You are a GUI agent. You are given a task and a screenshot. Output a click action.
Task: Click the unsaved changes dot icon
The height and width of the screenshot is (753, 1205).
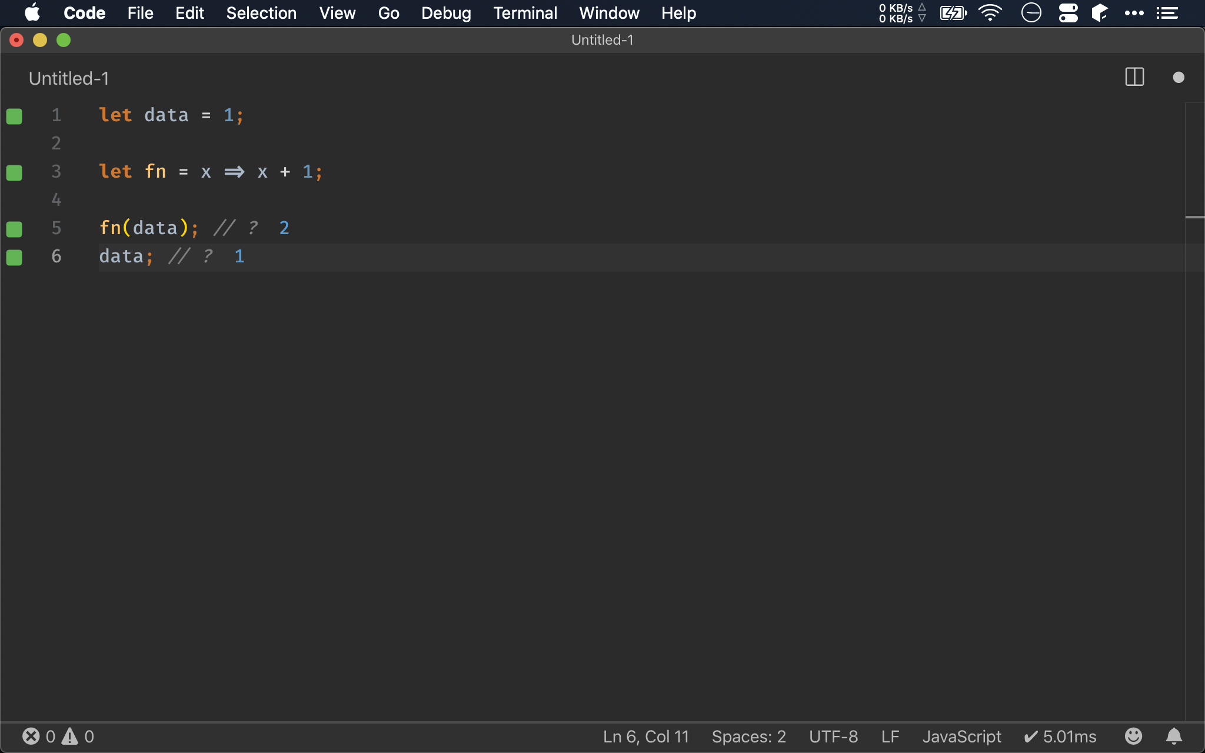(1178, 77)
